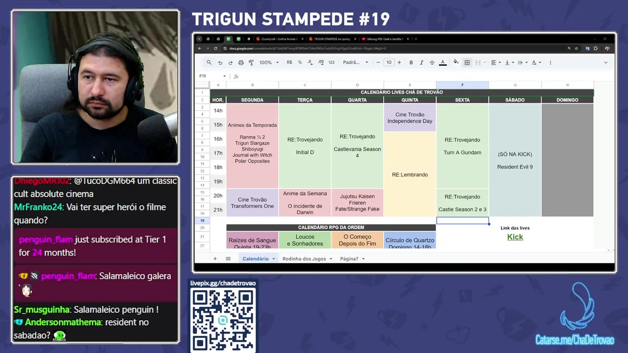
Task: Open vertical align dropdown
Action: click(509, 62)
